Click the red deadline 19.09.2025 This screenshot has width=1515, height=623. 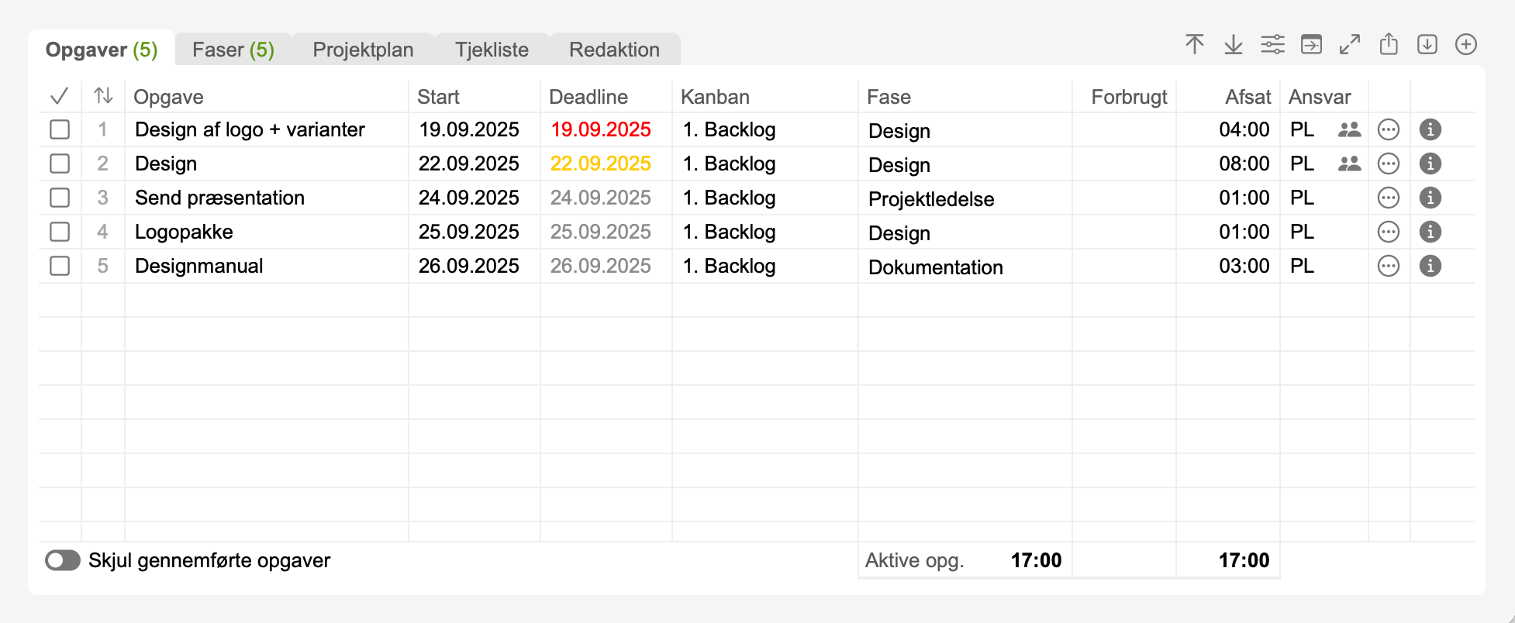tap(601, 129)
